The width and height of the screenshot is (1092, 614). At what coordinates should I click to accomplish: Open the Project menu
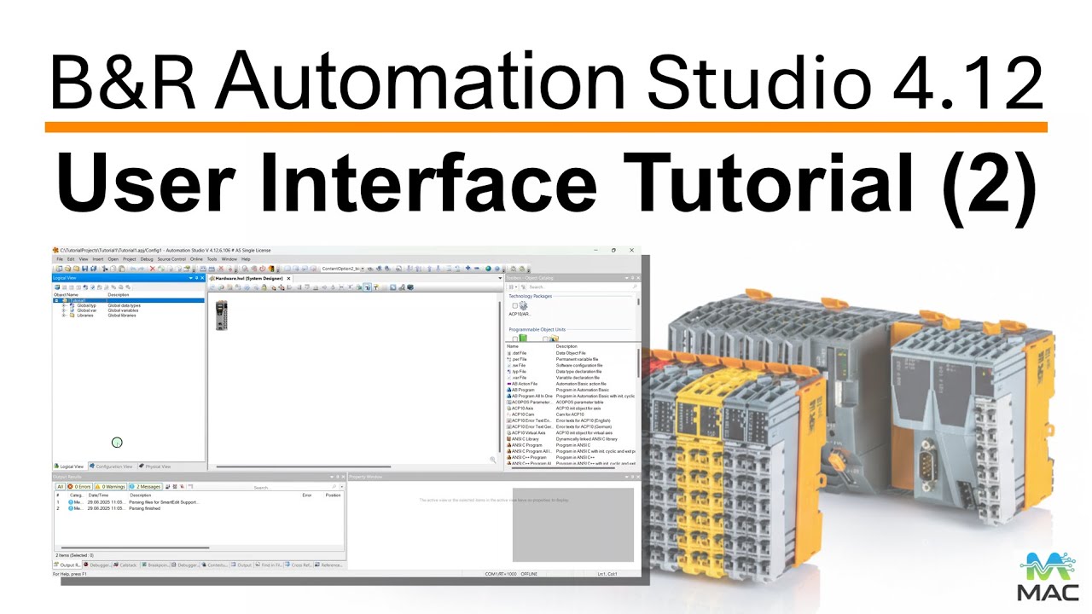pyautogui.click(x=129, y=259)
